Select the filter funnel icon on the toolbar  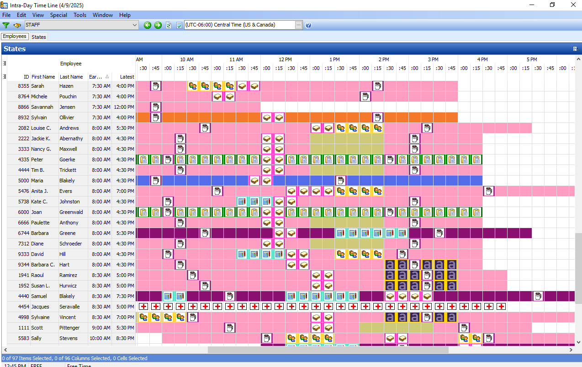5,25
